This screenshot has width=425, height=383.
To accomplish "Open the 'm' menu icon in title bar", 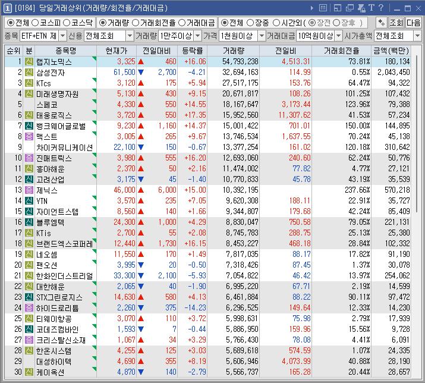I will (x=323, y=8).
